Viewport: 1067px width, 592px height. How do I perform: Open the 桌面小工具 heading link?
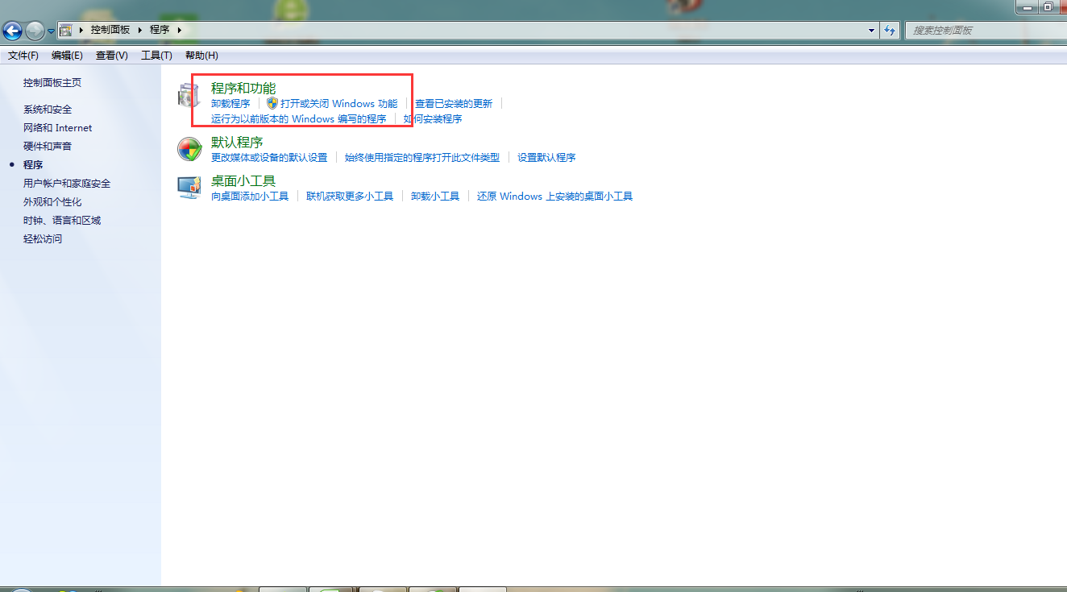pos(243,181)
